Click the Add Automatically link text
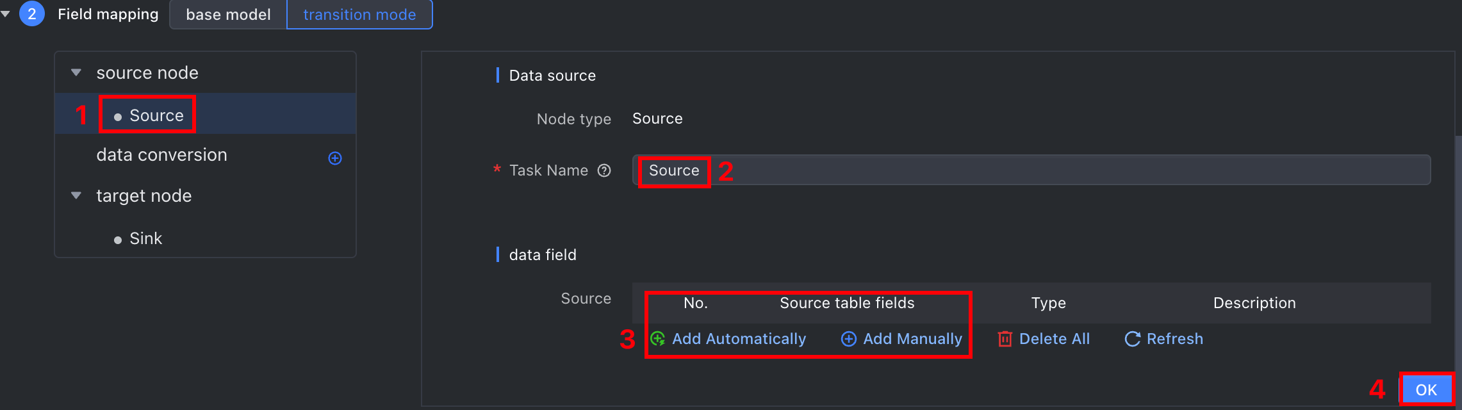 739,339
